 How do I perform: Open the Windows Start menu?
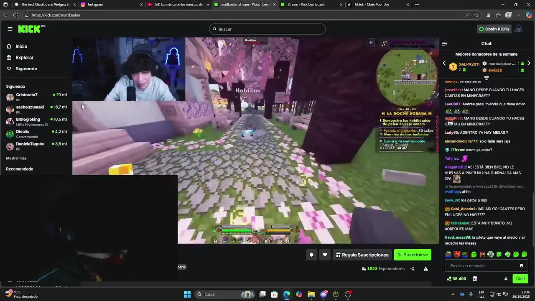pos(187,294)
